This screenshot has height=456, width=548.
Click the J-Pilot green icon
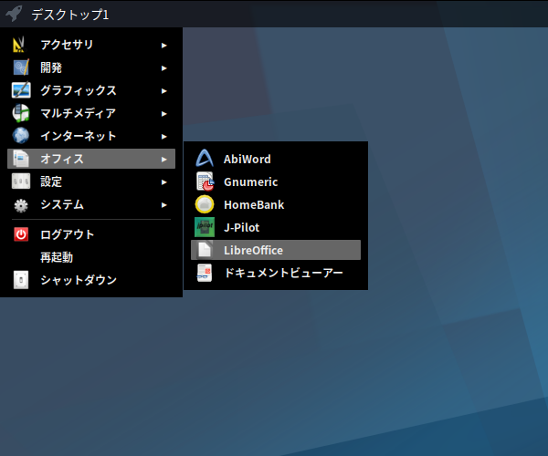(x=205, y=227)
